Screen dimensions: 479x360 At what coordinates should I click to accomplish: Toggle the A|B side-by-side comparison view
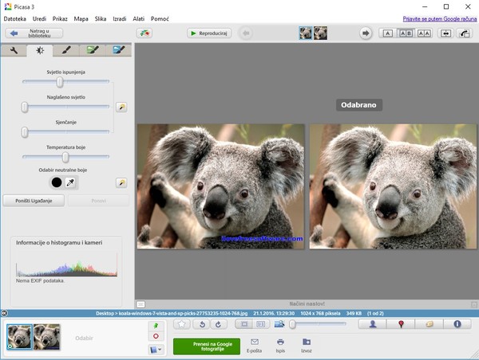coord(406,33)
